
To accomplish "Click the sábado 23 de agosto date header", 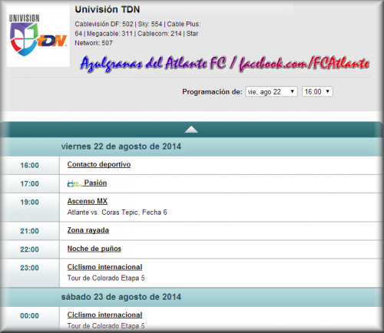I will pos(121,297).
